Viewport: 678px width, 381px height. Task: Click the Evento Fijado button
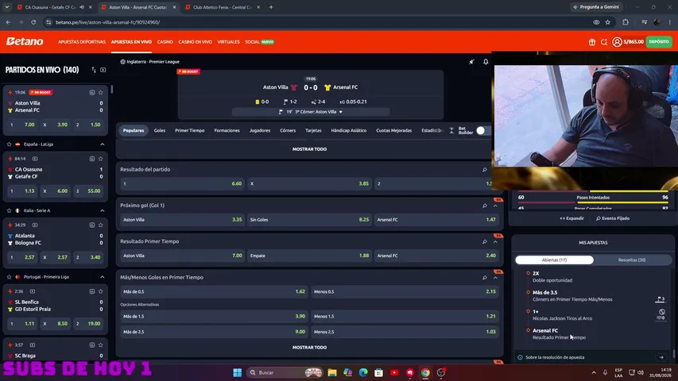pyautogui.click(x=613, y=218)
